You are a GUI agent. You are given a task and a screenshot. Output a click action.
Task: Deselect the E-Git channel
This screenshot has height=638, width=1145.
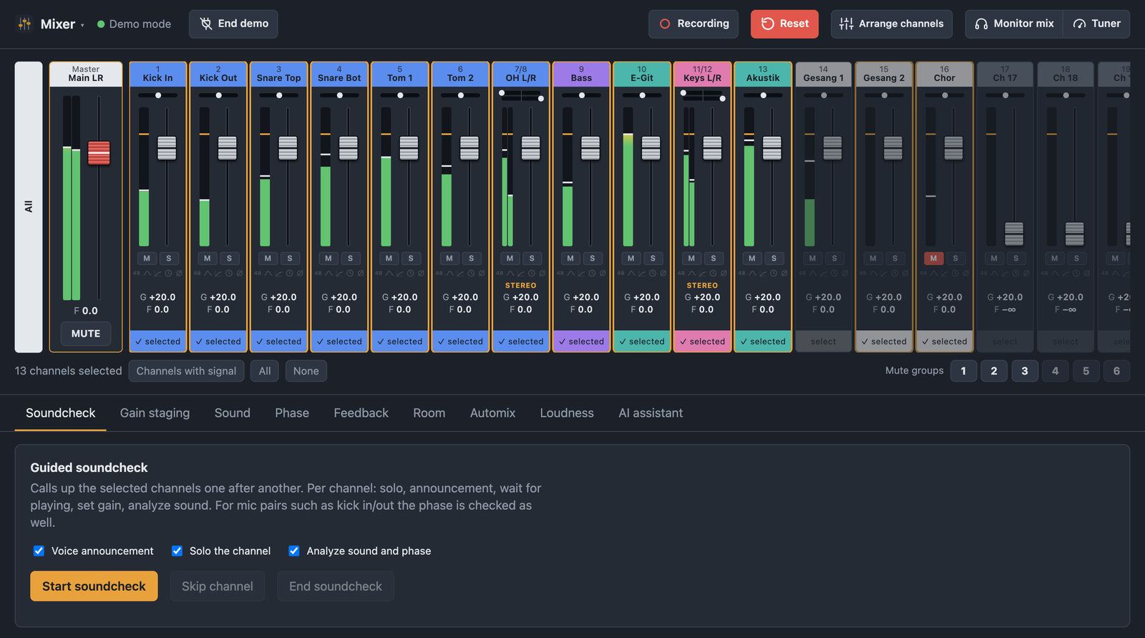642,342
